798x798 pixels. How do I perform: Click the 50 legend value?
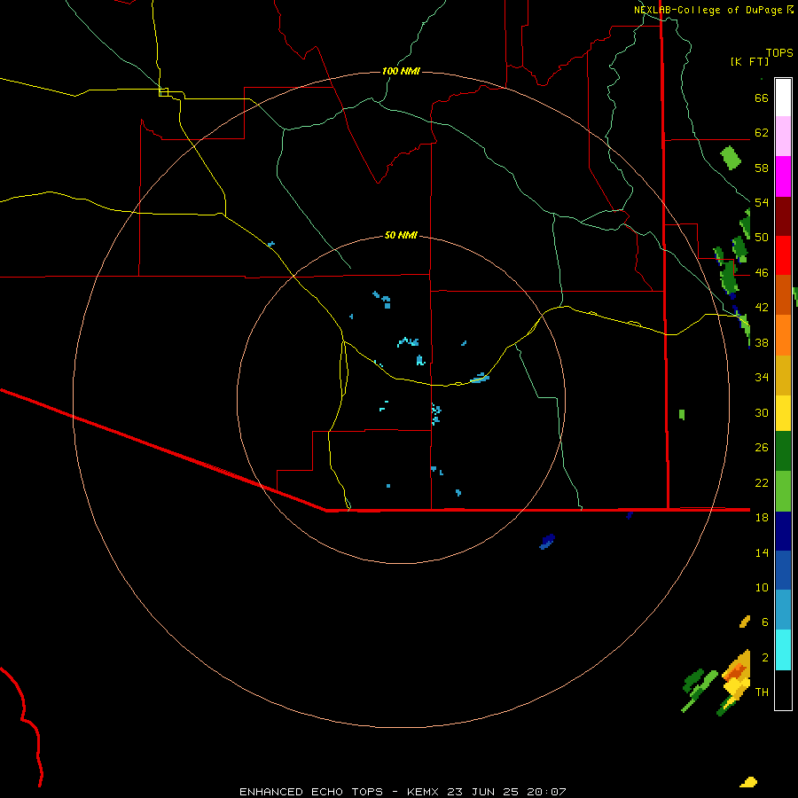point(762,238)
